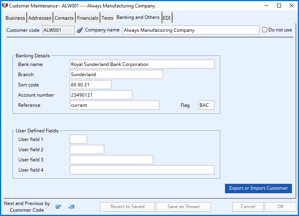The width and height of the screenshot is (299, 216).
Task: Click the paperclip attachment icon
Action: click(x=80, y=30)
